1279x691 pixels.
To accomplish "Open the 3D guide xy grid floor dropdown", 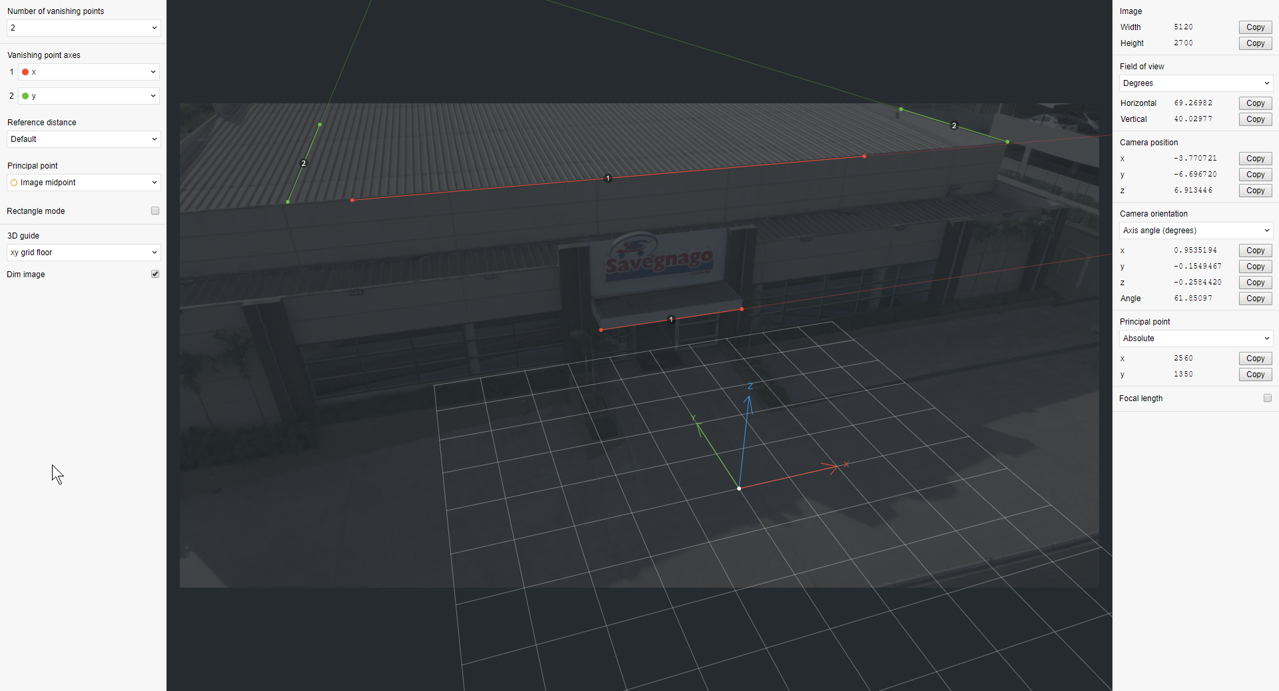I will [x=84, y=253].
